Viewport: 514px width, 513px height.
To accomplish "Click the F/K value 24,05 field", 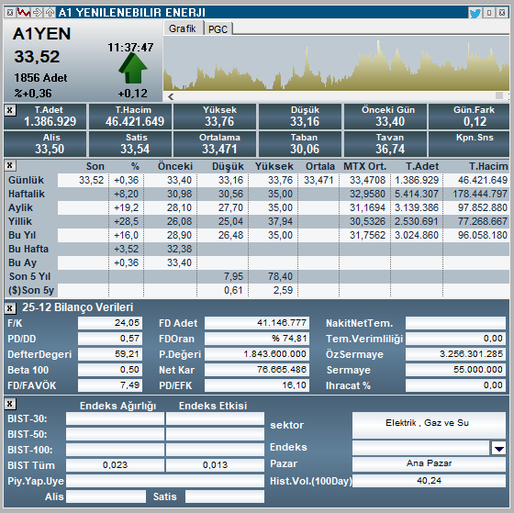I will click(x=110, y=323).
